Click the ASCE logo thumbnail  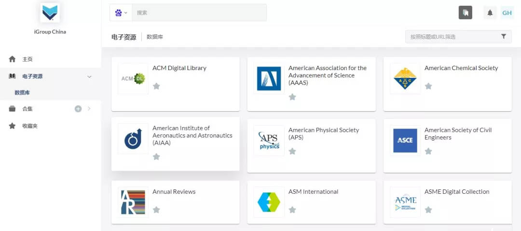[x=405, y=141]
